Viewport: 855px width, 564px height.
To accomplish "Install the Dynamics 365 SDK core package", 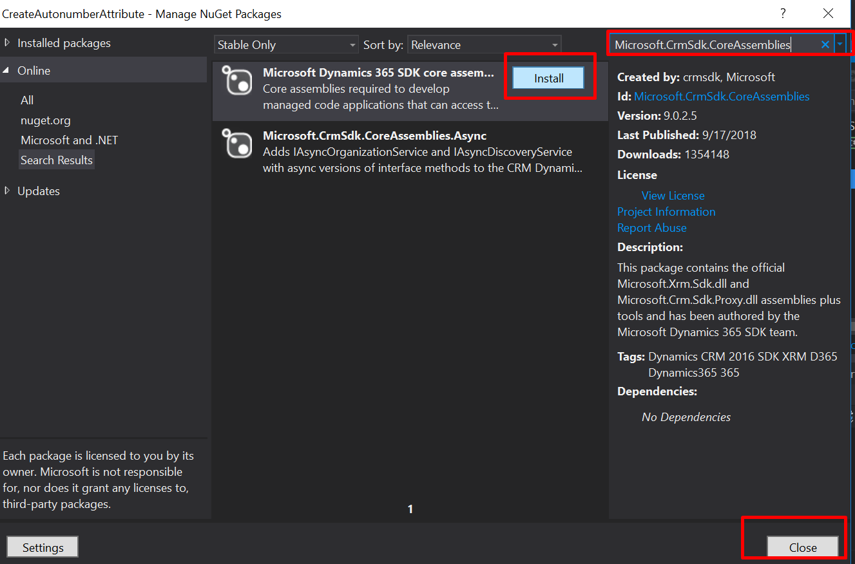I will (548, 79).
